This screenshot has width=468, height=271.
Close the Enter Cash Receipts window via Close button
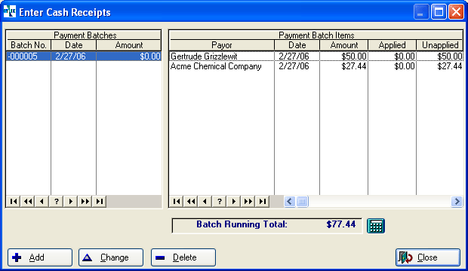pos(428,257)
